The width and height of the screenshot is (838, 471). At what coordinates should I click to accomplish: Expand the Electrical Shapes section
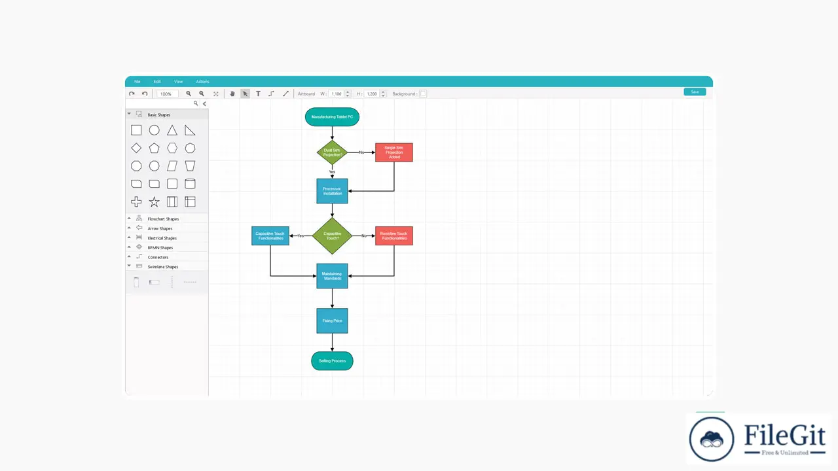167,238
